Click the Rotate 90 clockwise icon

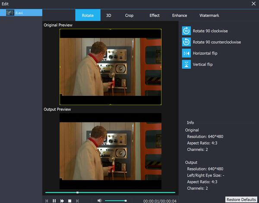click(186, 31)
